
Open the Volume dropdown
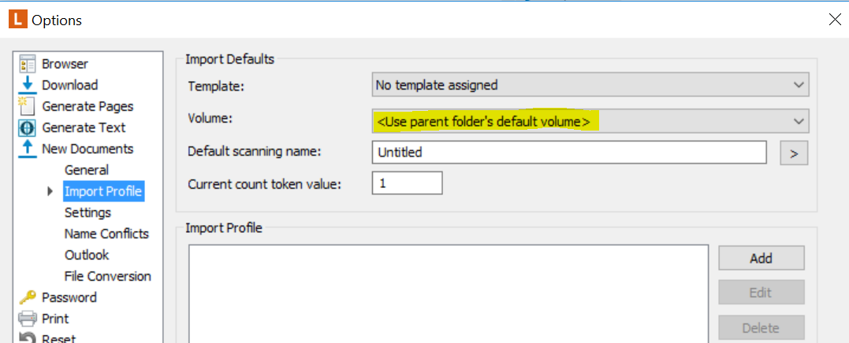pyautogui.click(x=590, y=121)
